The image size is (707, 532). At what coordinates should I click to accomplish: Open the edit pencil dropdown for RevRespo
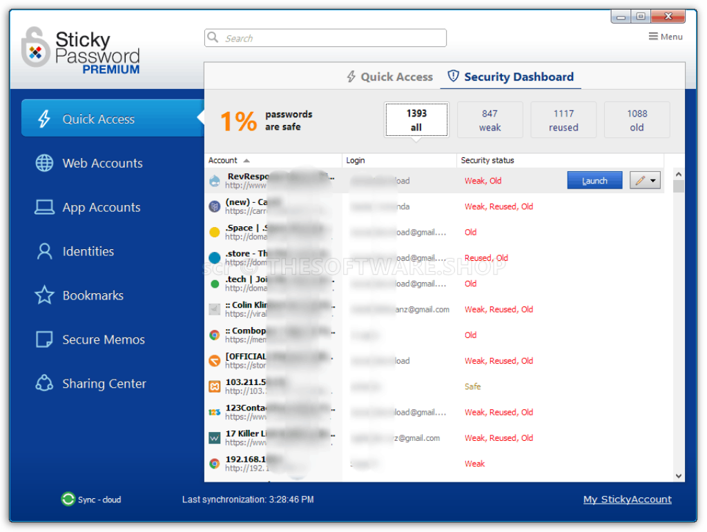coord(646,181)
